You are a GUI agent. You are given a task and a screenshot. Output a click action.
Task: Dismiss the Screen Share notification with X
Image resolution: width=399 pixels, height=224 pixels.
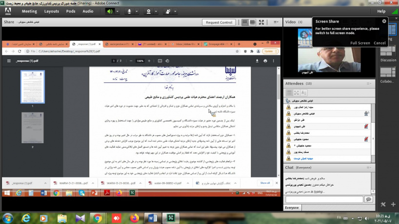pos(384,21)
